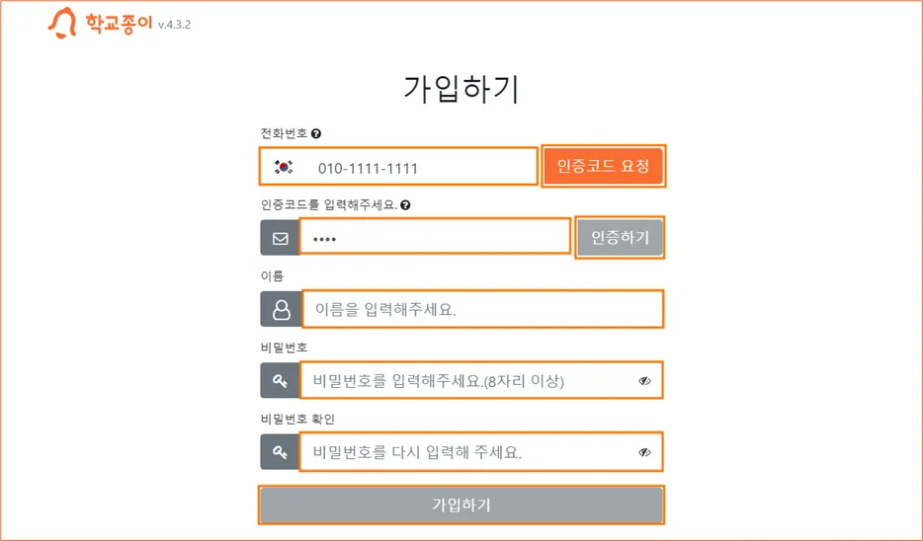Show password in the 비밀번호 field
Viewport: 923px width, 541px height.
[x=644, y=380]
